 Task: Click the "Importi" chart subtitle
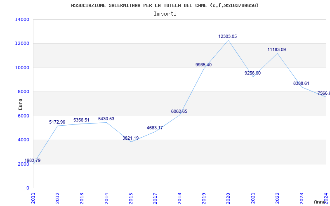coord(165,14)
